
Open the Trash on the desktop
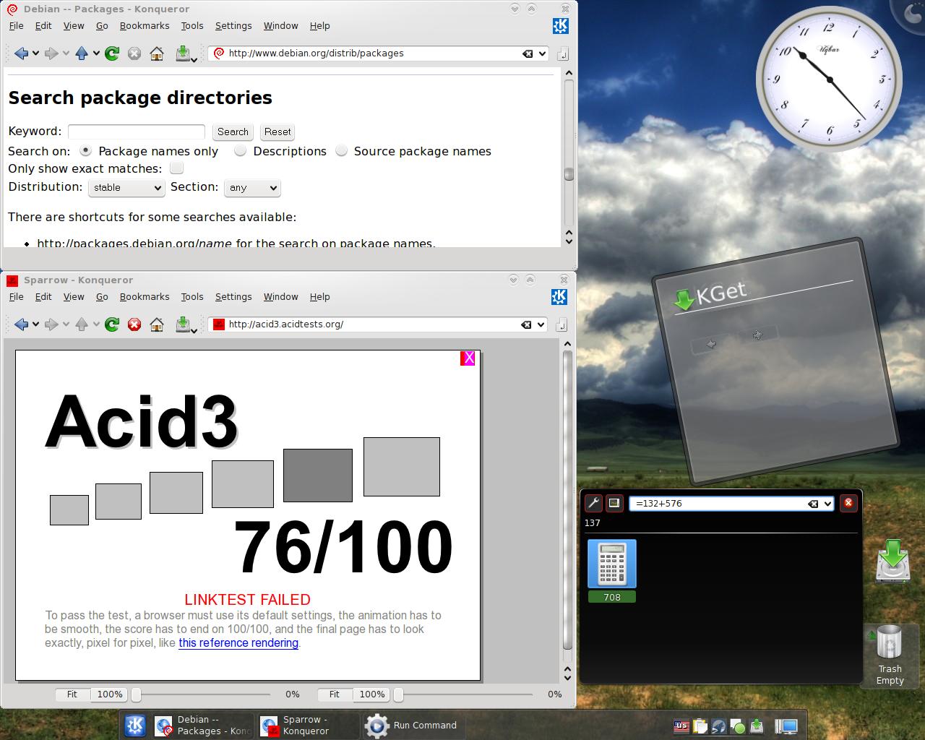tap(890, 655)
